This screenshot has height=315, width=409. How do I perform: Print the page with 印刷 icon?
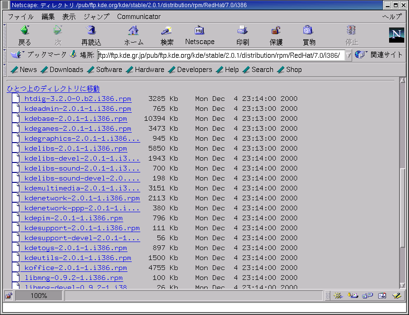click(242, 30)
